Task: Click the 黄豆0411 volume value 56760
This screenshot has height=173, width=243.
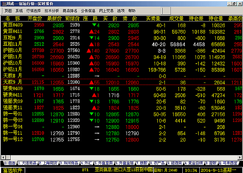Action: [x=179, y=32]
